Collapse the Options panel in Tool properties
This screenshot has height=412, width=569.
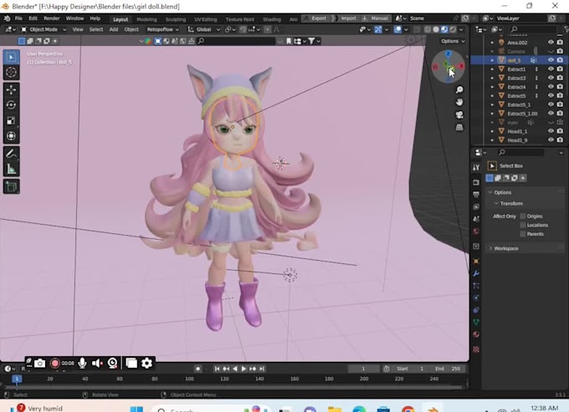click(502, 192)
